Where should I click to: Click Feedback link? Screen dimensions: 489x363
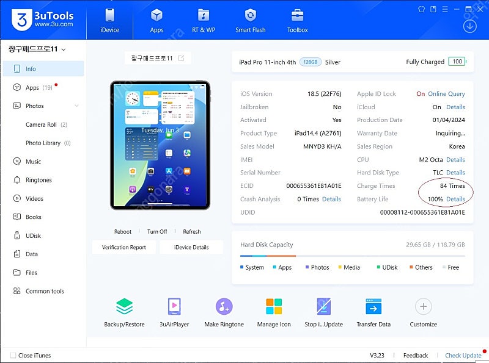[x=416, y=355]
